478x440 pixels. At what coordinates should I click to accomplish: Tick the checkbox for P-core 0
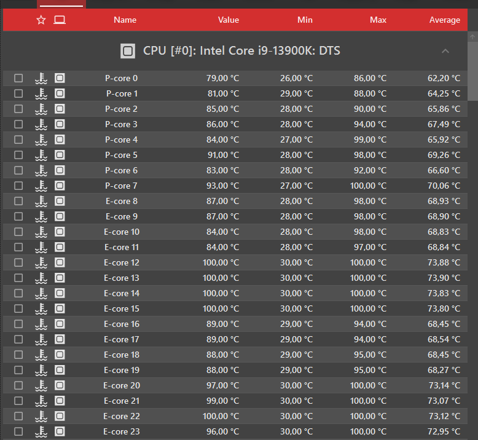coord(18,79)
